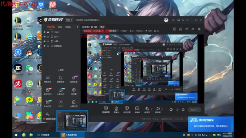The height and width of the screenshot is (138, 246).
Task: Click the share icon above preview
Action: tap(199, 29)
